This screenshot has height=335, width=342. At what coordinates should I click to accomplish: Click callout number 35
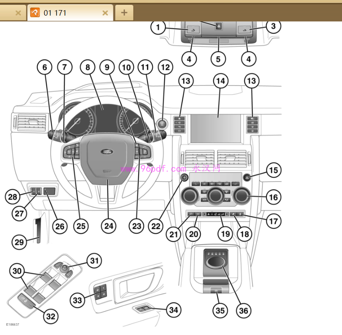[219, 311]
